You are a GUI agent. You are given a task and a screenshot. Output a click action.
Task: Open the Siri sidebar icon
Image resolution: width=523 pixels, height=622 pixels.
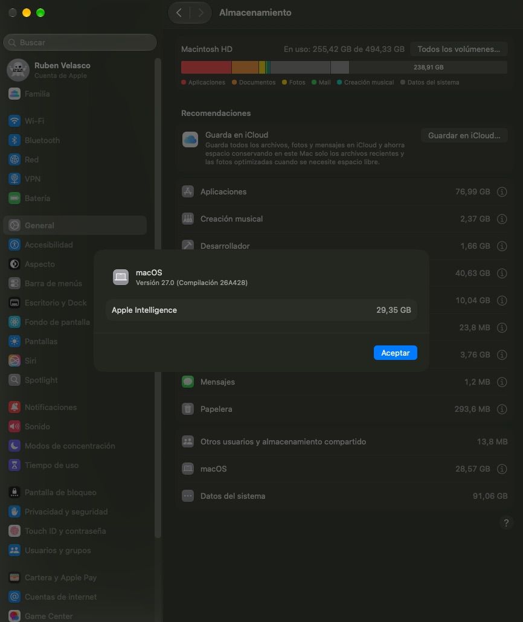[x=14, y=361]
